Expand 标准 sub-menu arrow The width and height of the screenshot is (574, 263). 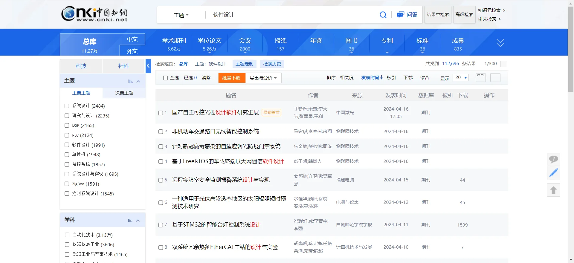[x=422, y=53]
